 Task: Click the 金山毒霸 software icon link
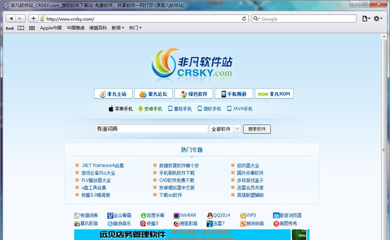pyautogui.click(x=119, y=215)
